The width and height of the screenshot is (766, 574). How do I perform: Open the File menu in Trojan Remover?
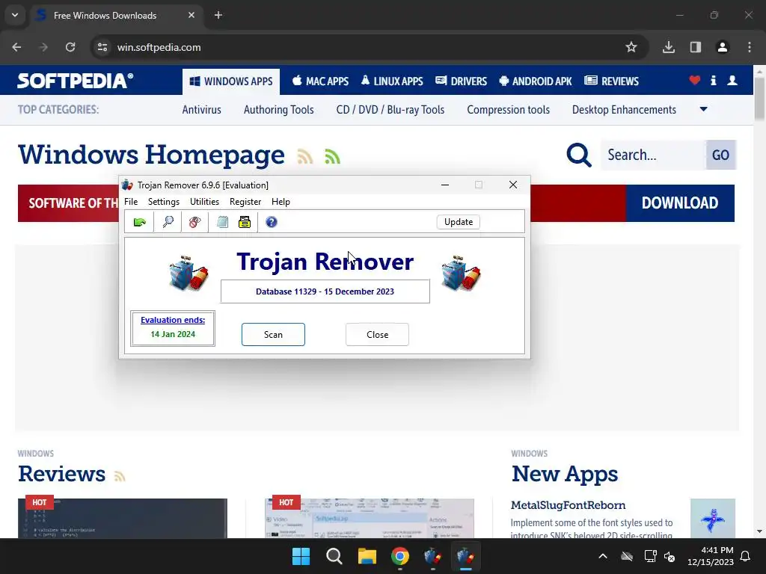tap(131, 202)
